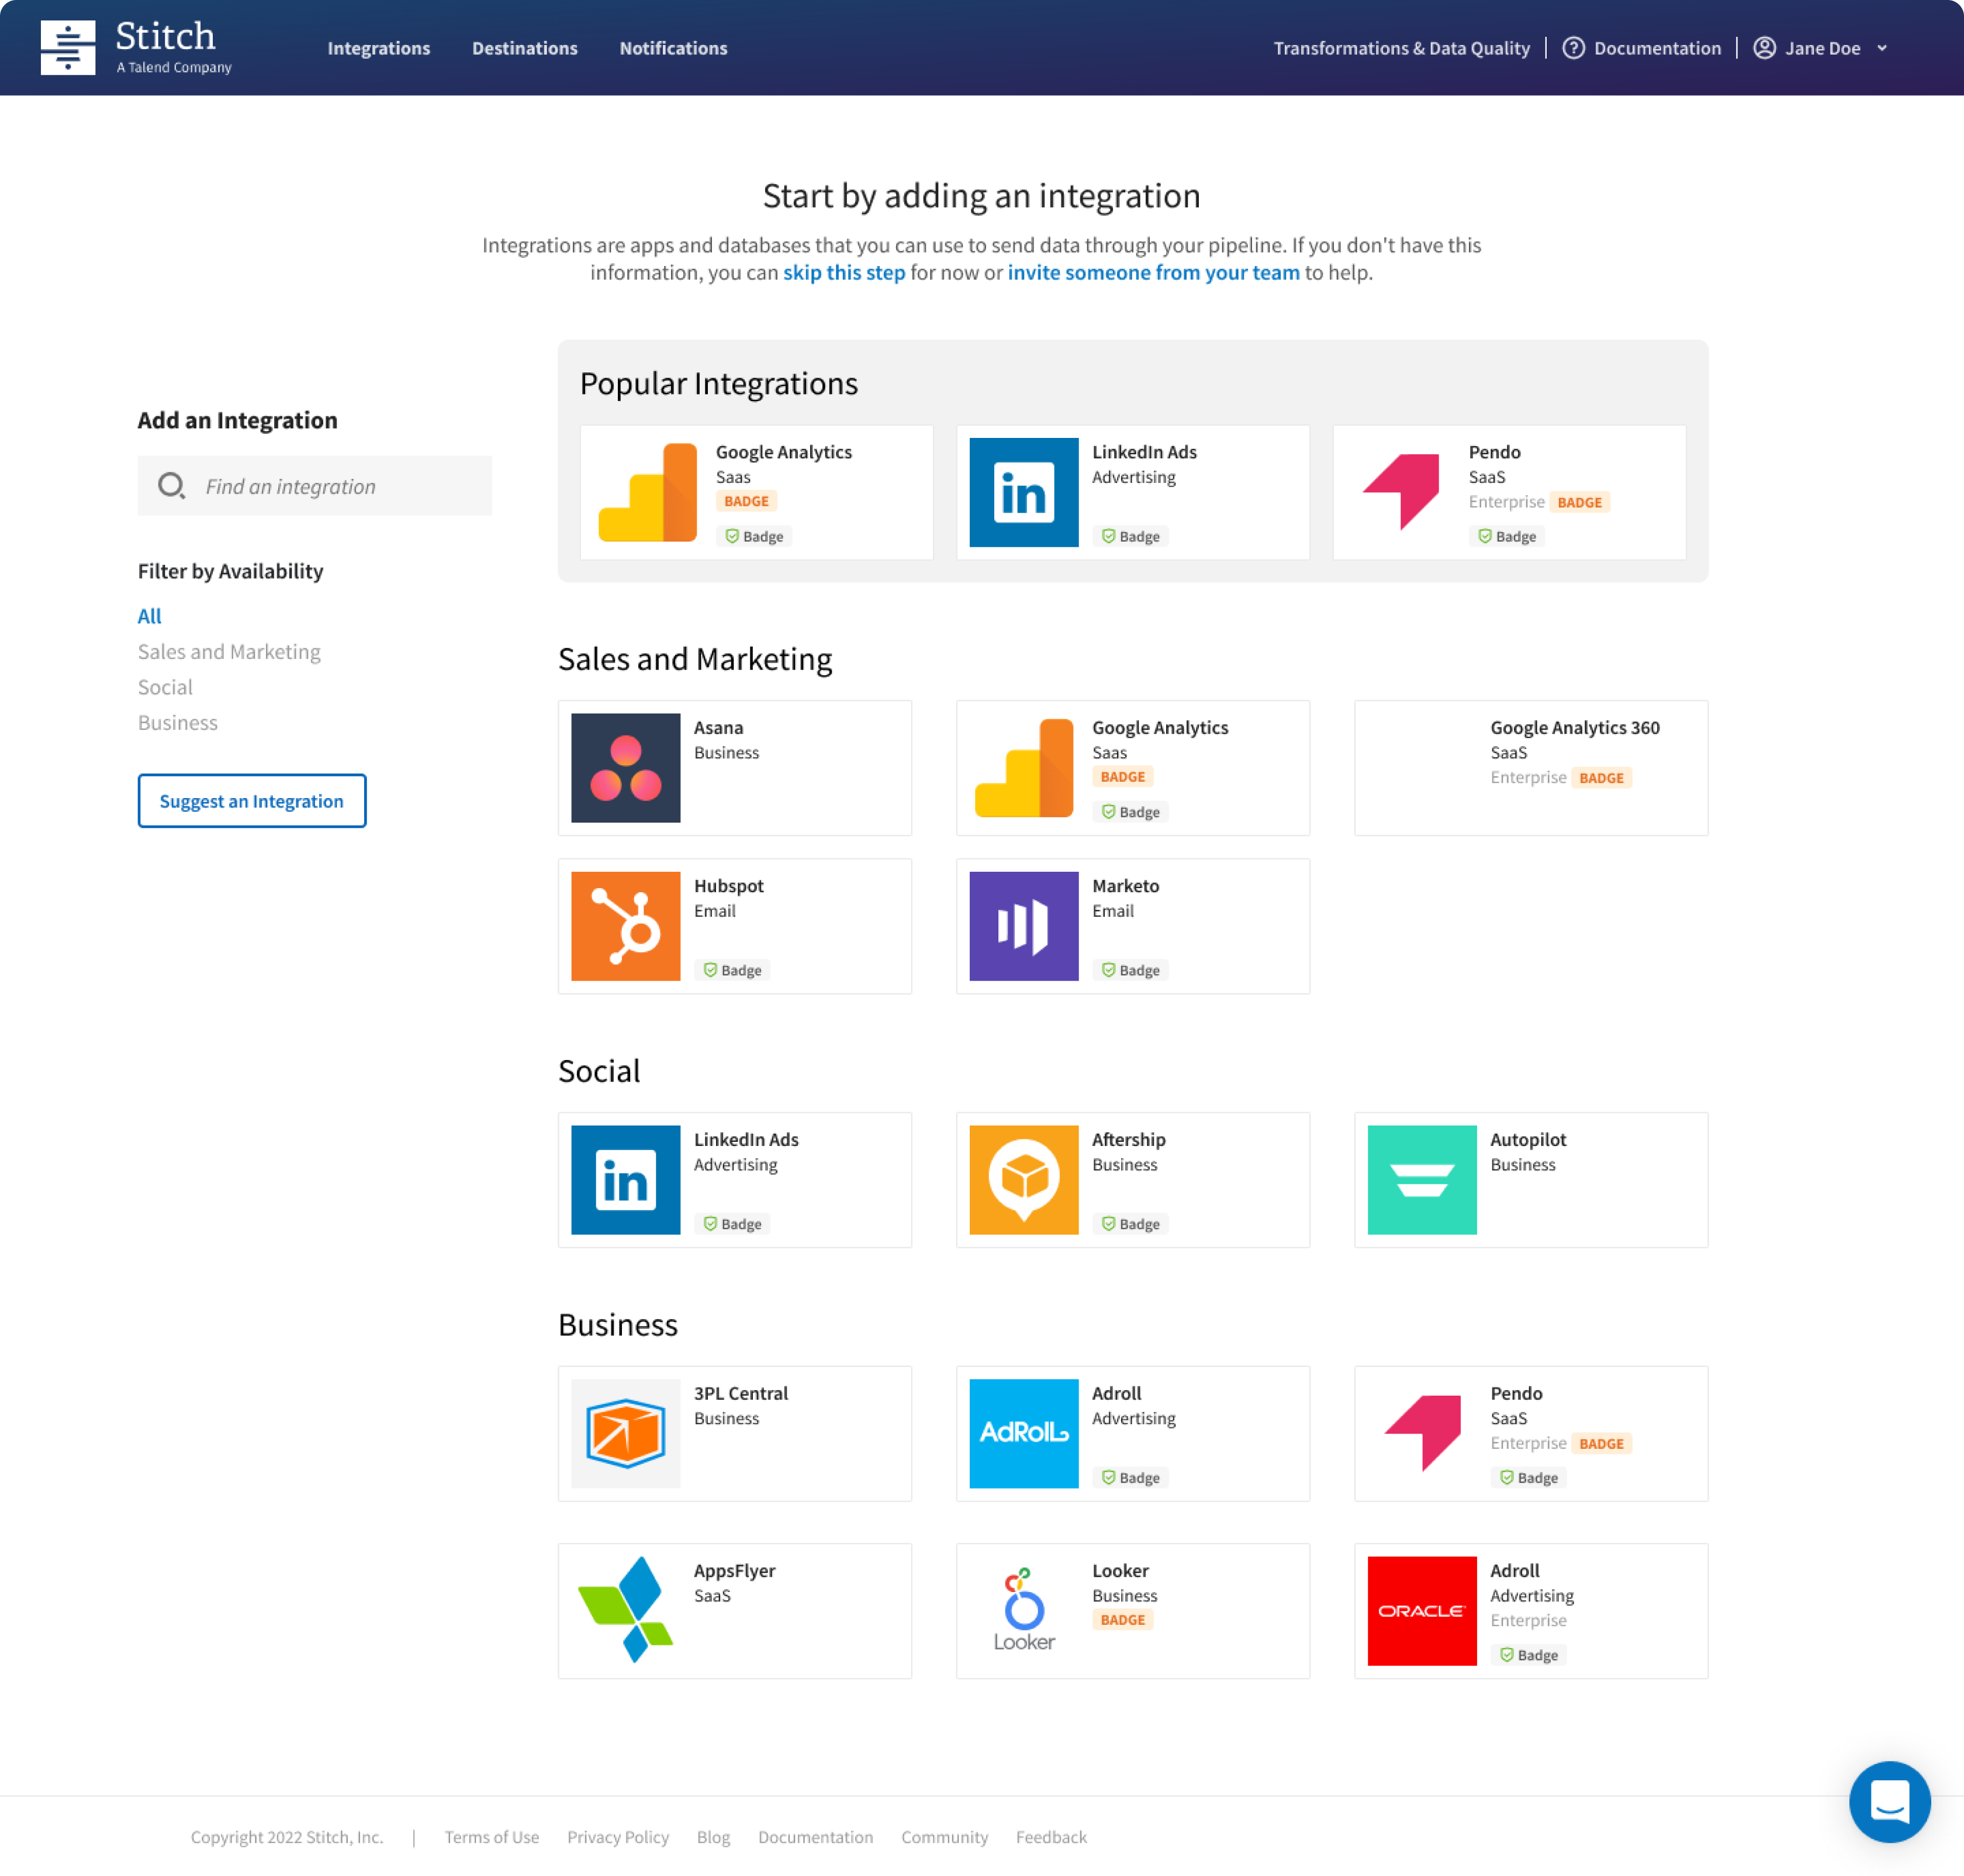Screen dimensions: 1964x1876
Task: Choose the AppsFlyer integration icon
Action: coord(624,1609)
